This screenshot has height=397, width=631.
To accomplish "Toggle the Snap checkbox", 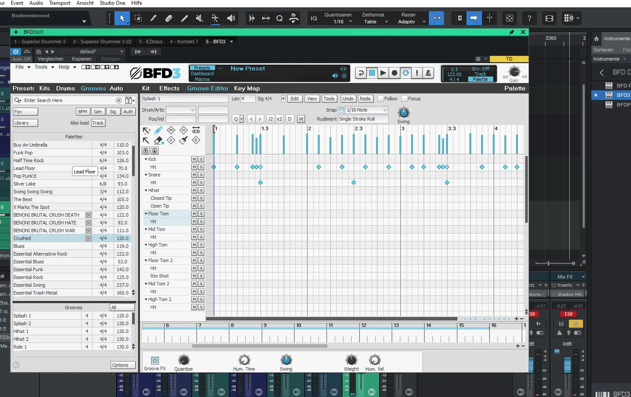I will [341, 110].
